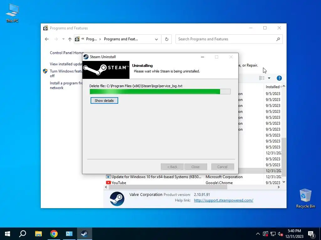Maximize the Programs and Features window

click(265, 28)
